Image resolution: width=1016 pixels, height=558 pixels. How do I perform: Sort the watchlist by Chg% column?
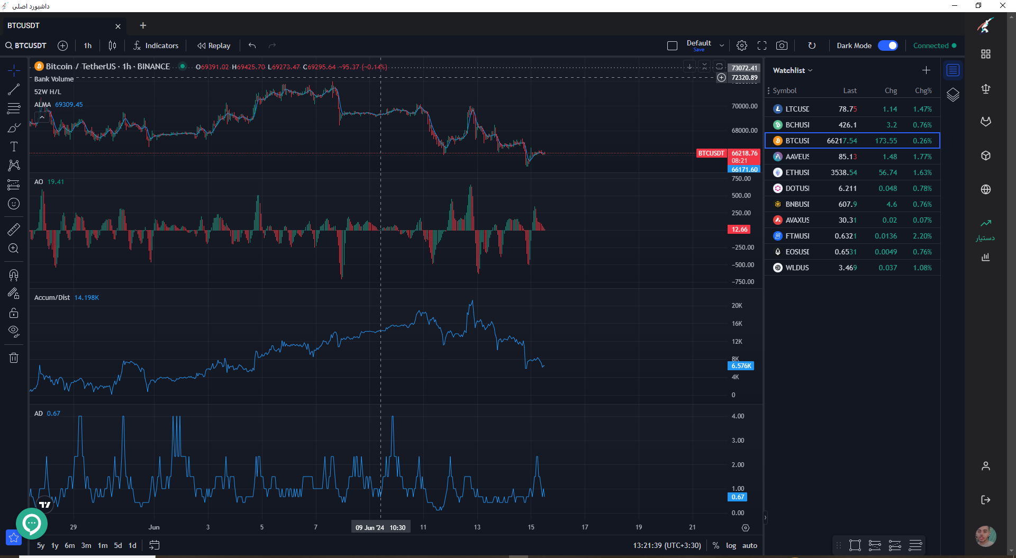[923, 90]
